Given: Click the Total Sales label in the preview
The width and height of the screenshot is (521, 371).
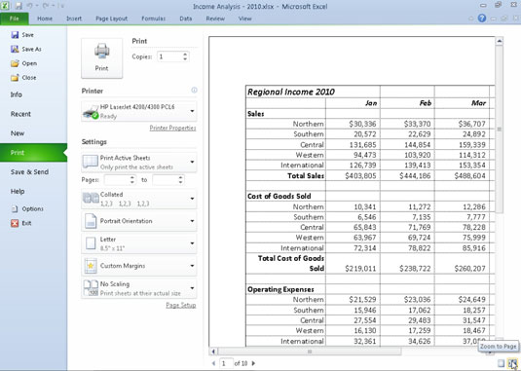Looking at the screenshot, I should [306, 175].
